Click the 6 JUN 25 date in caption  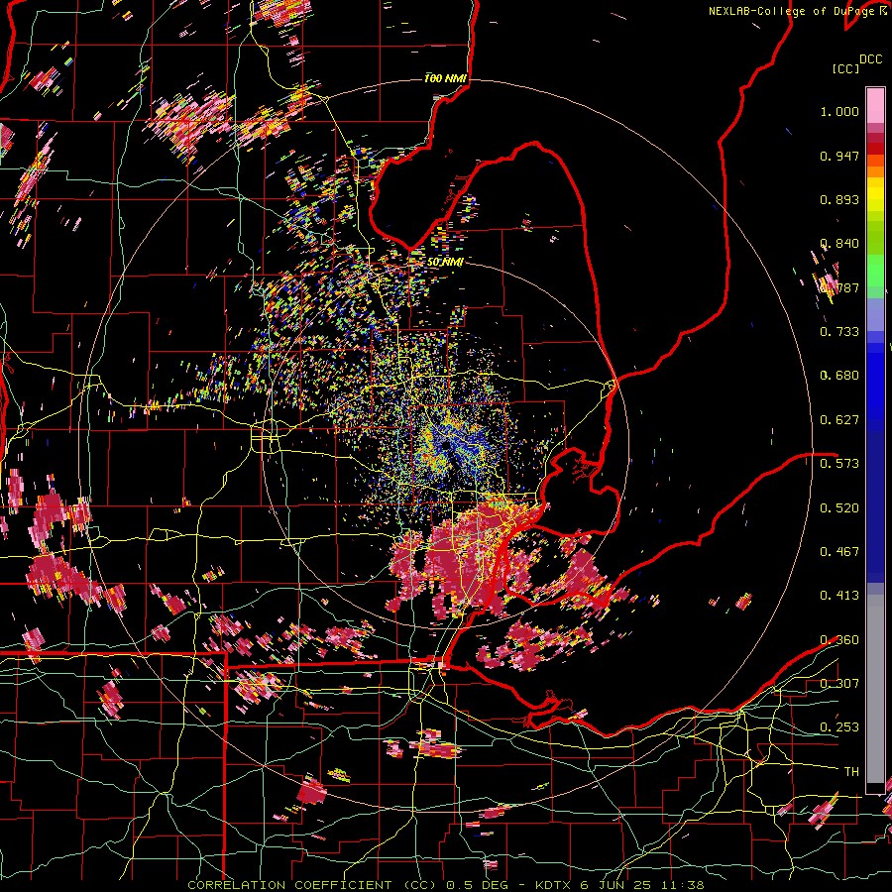tap(614, 885)
